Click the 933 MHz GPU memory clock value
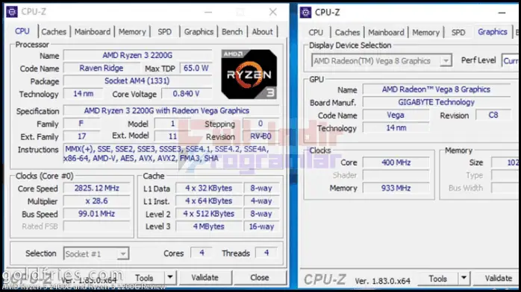 click(x=396, y=188)
